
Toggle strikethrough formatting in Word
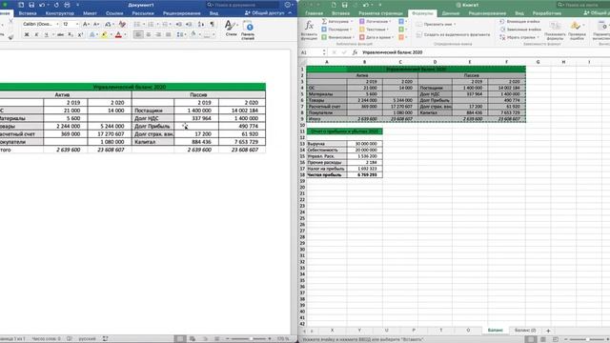pos(60,34)
